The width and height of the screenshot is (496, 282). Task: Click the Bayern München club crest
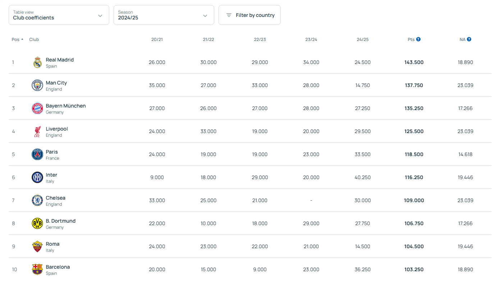click(x=37, y=108)
